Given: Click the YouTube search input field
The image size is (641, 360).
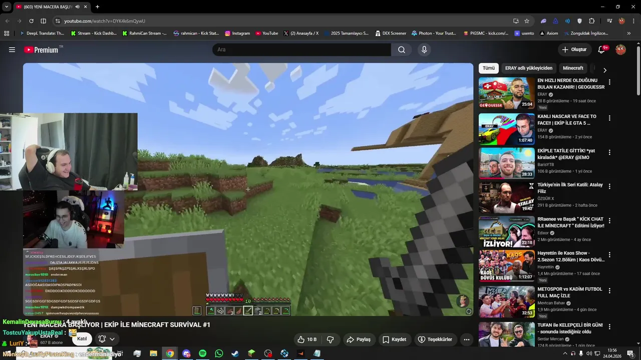Looking at the screenshot, I should point(301,49).
